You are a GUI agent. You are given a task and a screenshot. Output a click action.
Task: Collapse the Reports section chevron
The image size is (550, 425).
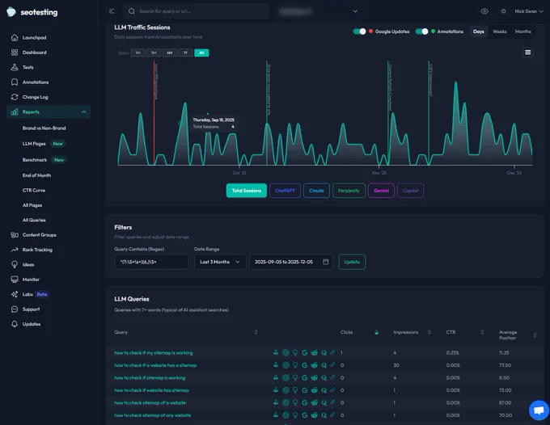coord(84,112)
